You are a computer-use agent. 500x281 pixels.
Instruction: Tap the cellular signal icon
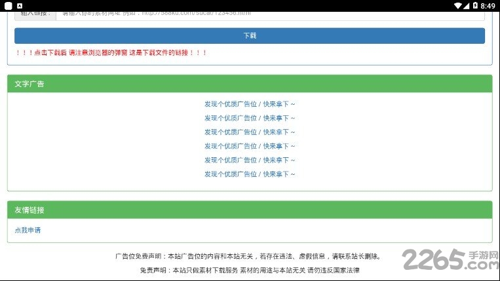(x=466, y=5)
